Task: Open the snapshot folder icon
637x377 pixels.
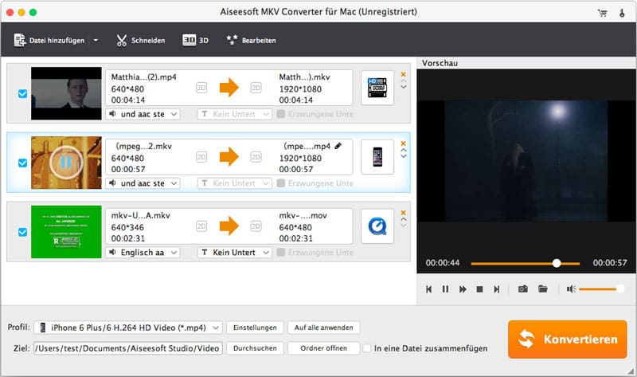Action: (543, 289)
